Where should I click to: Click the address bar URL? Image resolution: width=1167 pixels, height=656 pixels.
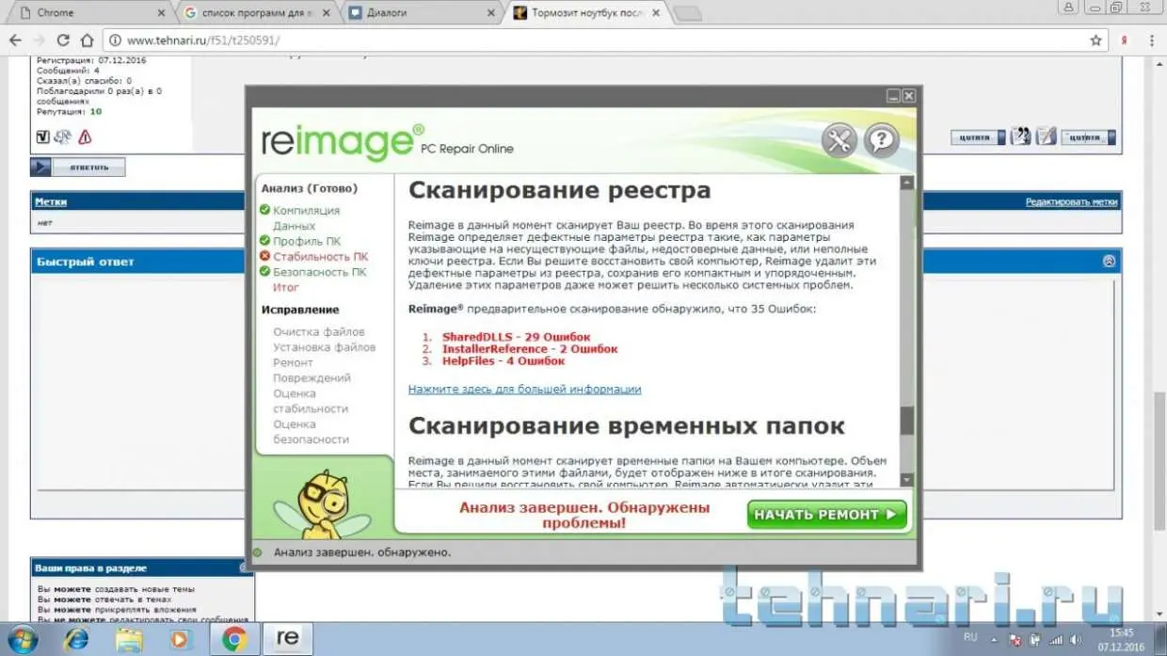coord(202,40)
